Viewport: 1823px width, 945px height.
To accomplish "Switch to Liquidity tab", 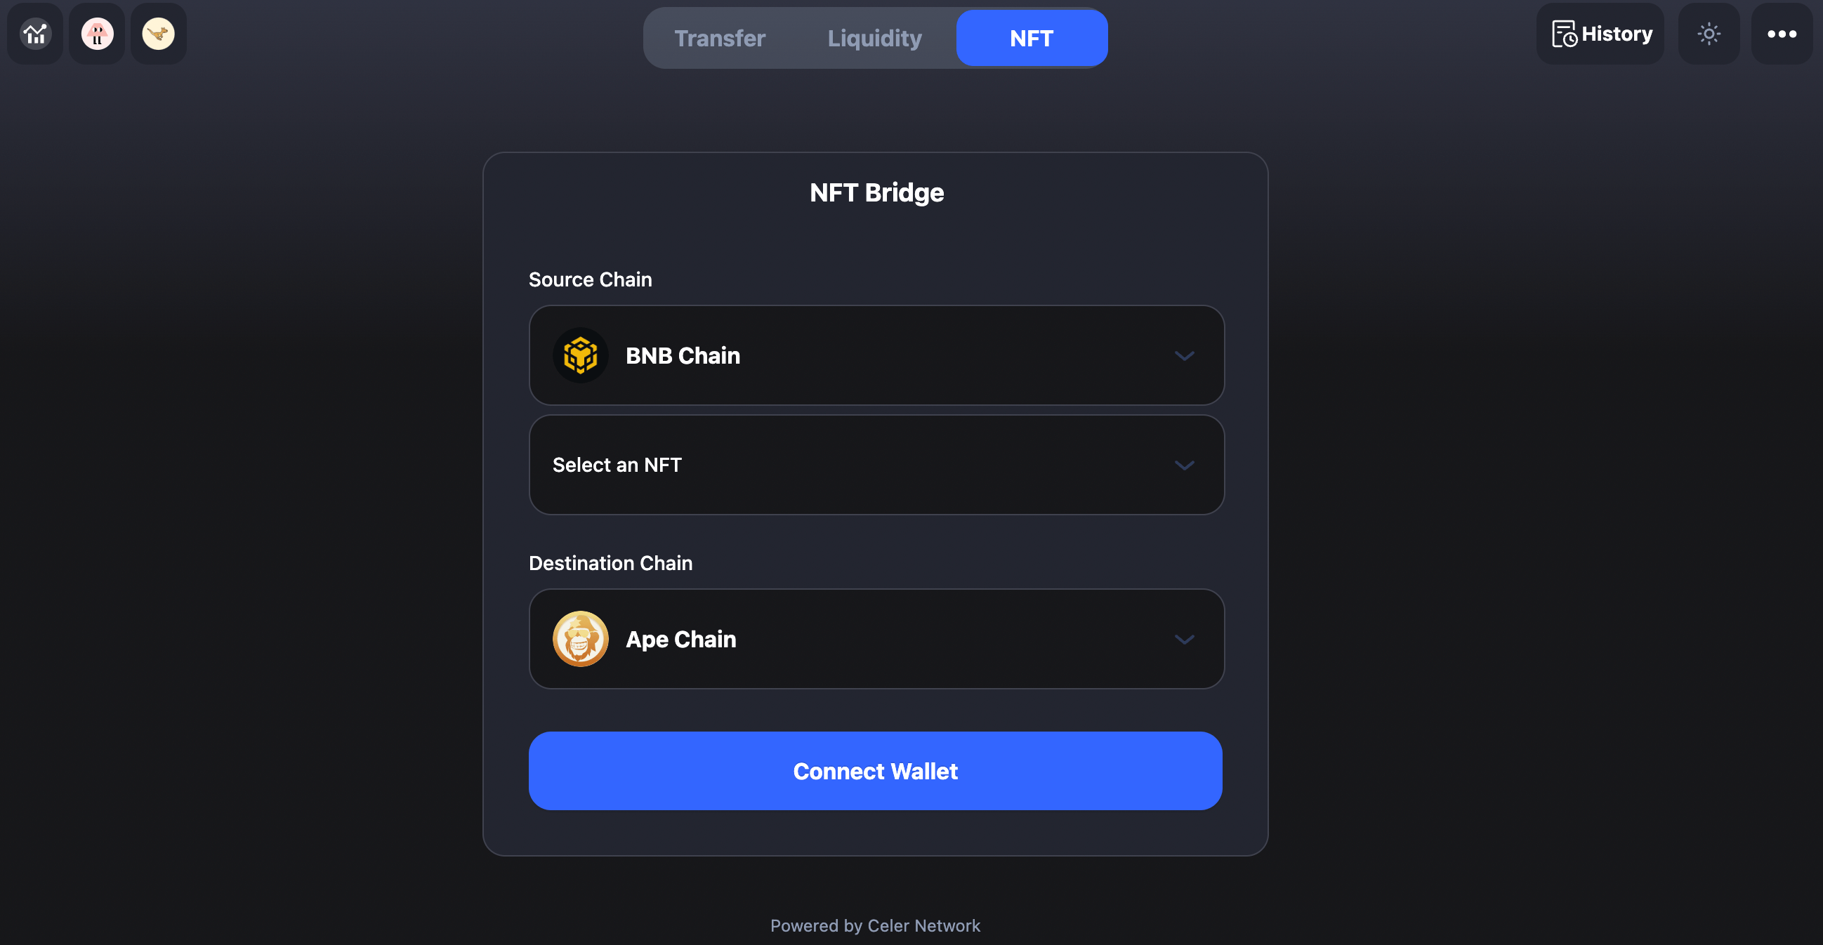I will tap(875, 37).
